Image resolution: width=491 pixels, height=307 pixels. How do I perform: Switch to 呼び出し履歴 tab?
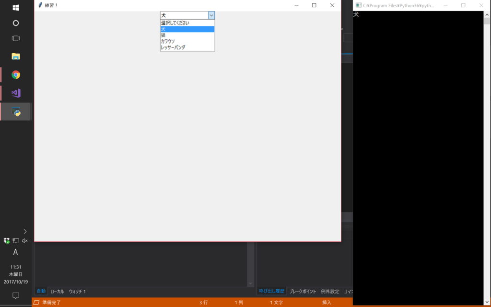point(271,291)
